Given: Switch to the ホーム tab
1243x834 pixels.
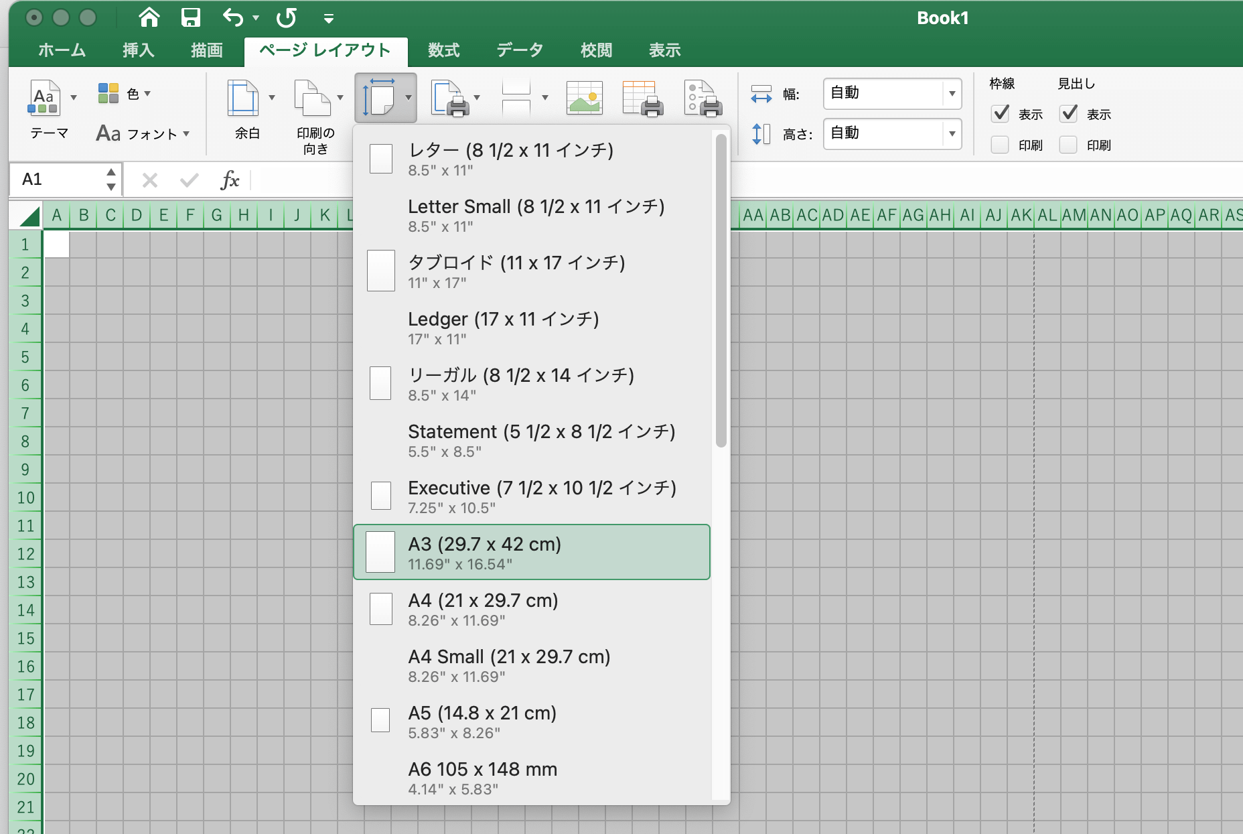Looking at the screenshot, I should pyautogui.click(x=62, y=50).
